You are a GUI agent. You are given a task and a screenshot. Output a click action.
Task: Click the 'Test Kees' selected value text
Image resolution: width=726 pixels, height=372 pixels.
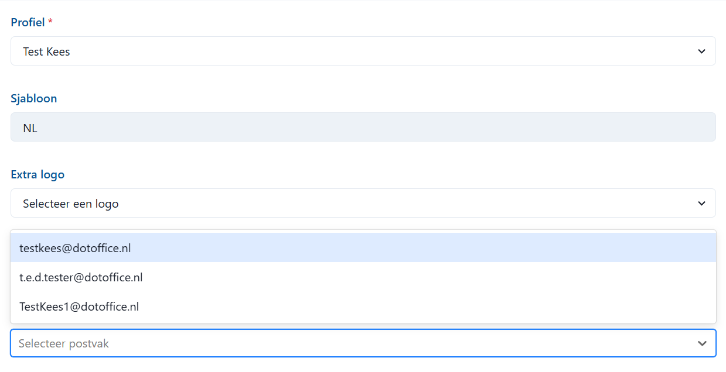click(x=46, y=51)
